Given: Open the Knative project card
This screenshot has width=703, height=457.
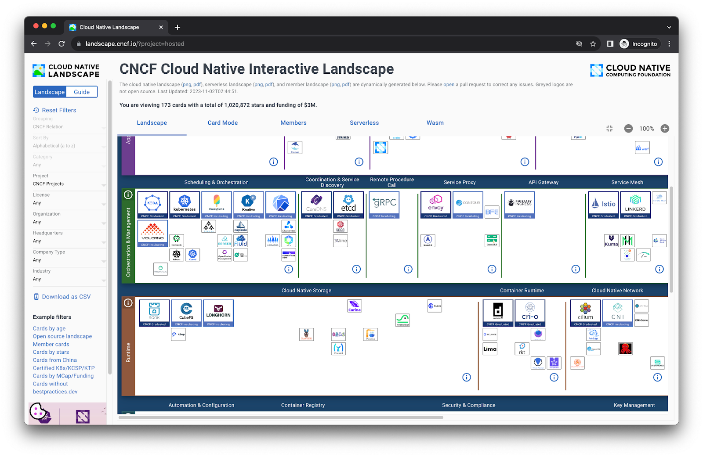Looking at the screenshot, I should [x=249, y=205].
